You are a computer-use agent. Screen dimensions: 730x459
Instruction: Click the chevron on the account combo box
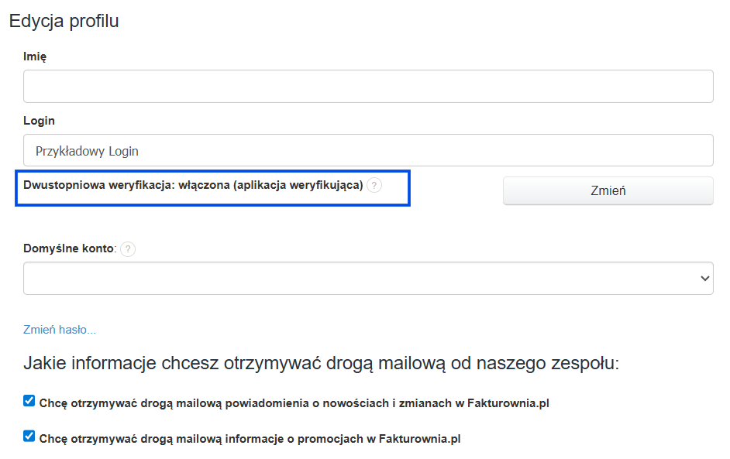tap(704, 279)
